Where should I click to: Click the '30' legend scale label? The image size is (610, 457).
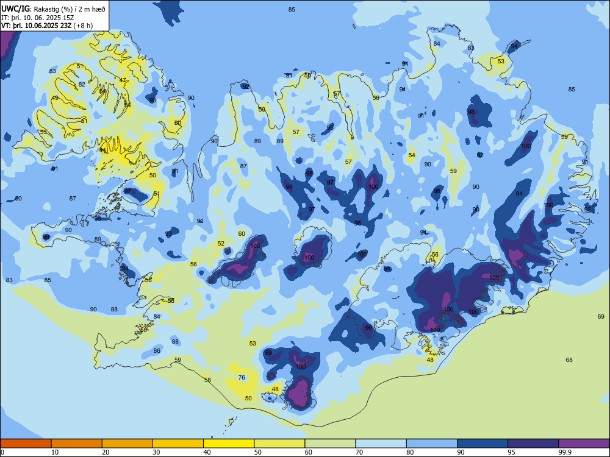click(x=156, y=452)
